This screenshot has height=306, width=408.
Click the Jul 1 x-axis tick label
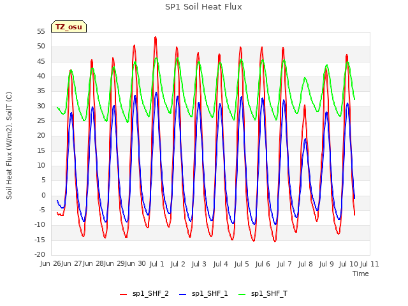157,264
